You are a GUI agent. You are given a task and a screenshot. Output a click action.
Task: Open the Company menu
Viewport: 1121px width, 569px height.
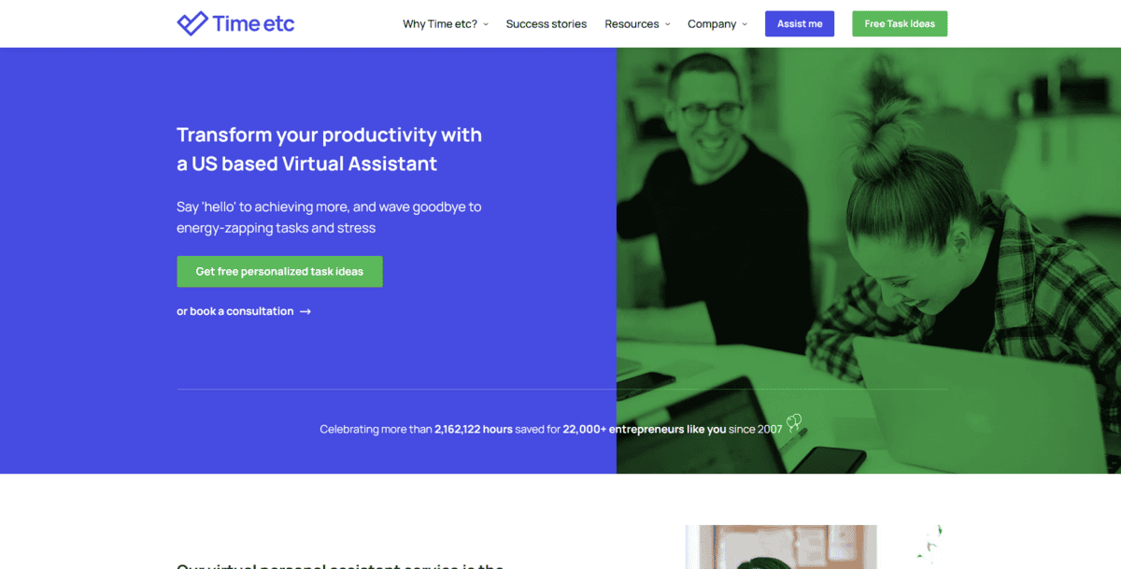[x=712, y=24]
